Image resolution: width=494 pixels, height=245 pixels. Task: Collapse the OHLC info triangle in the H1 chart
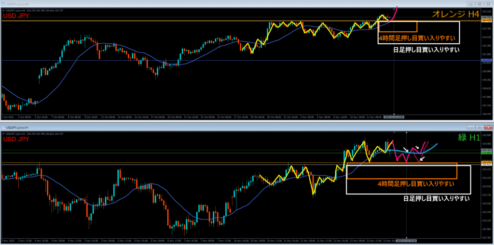coord(3,134)
